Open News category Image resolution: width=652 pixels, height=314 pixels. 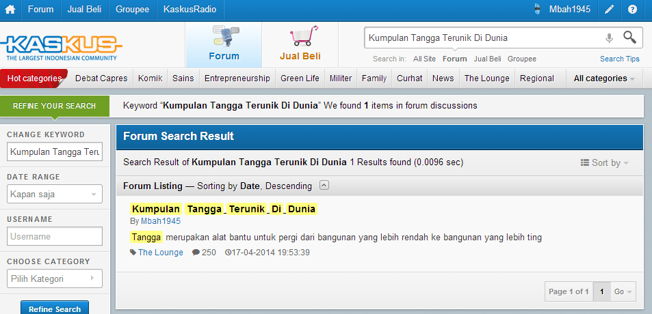point(443,78)
